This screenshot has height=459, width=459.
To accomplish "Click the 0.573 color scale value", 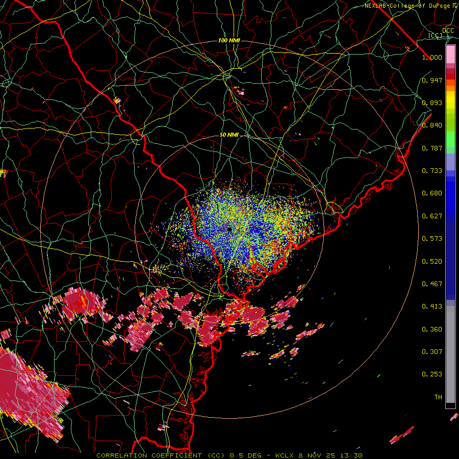I will click(432, 239).
